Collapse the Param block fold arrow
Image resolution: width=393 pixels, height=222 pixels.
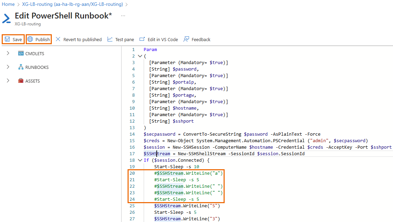(x=140, y=56)
